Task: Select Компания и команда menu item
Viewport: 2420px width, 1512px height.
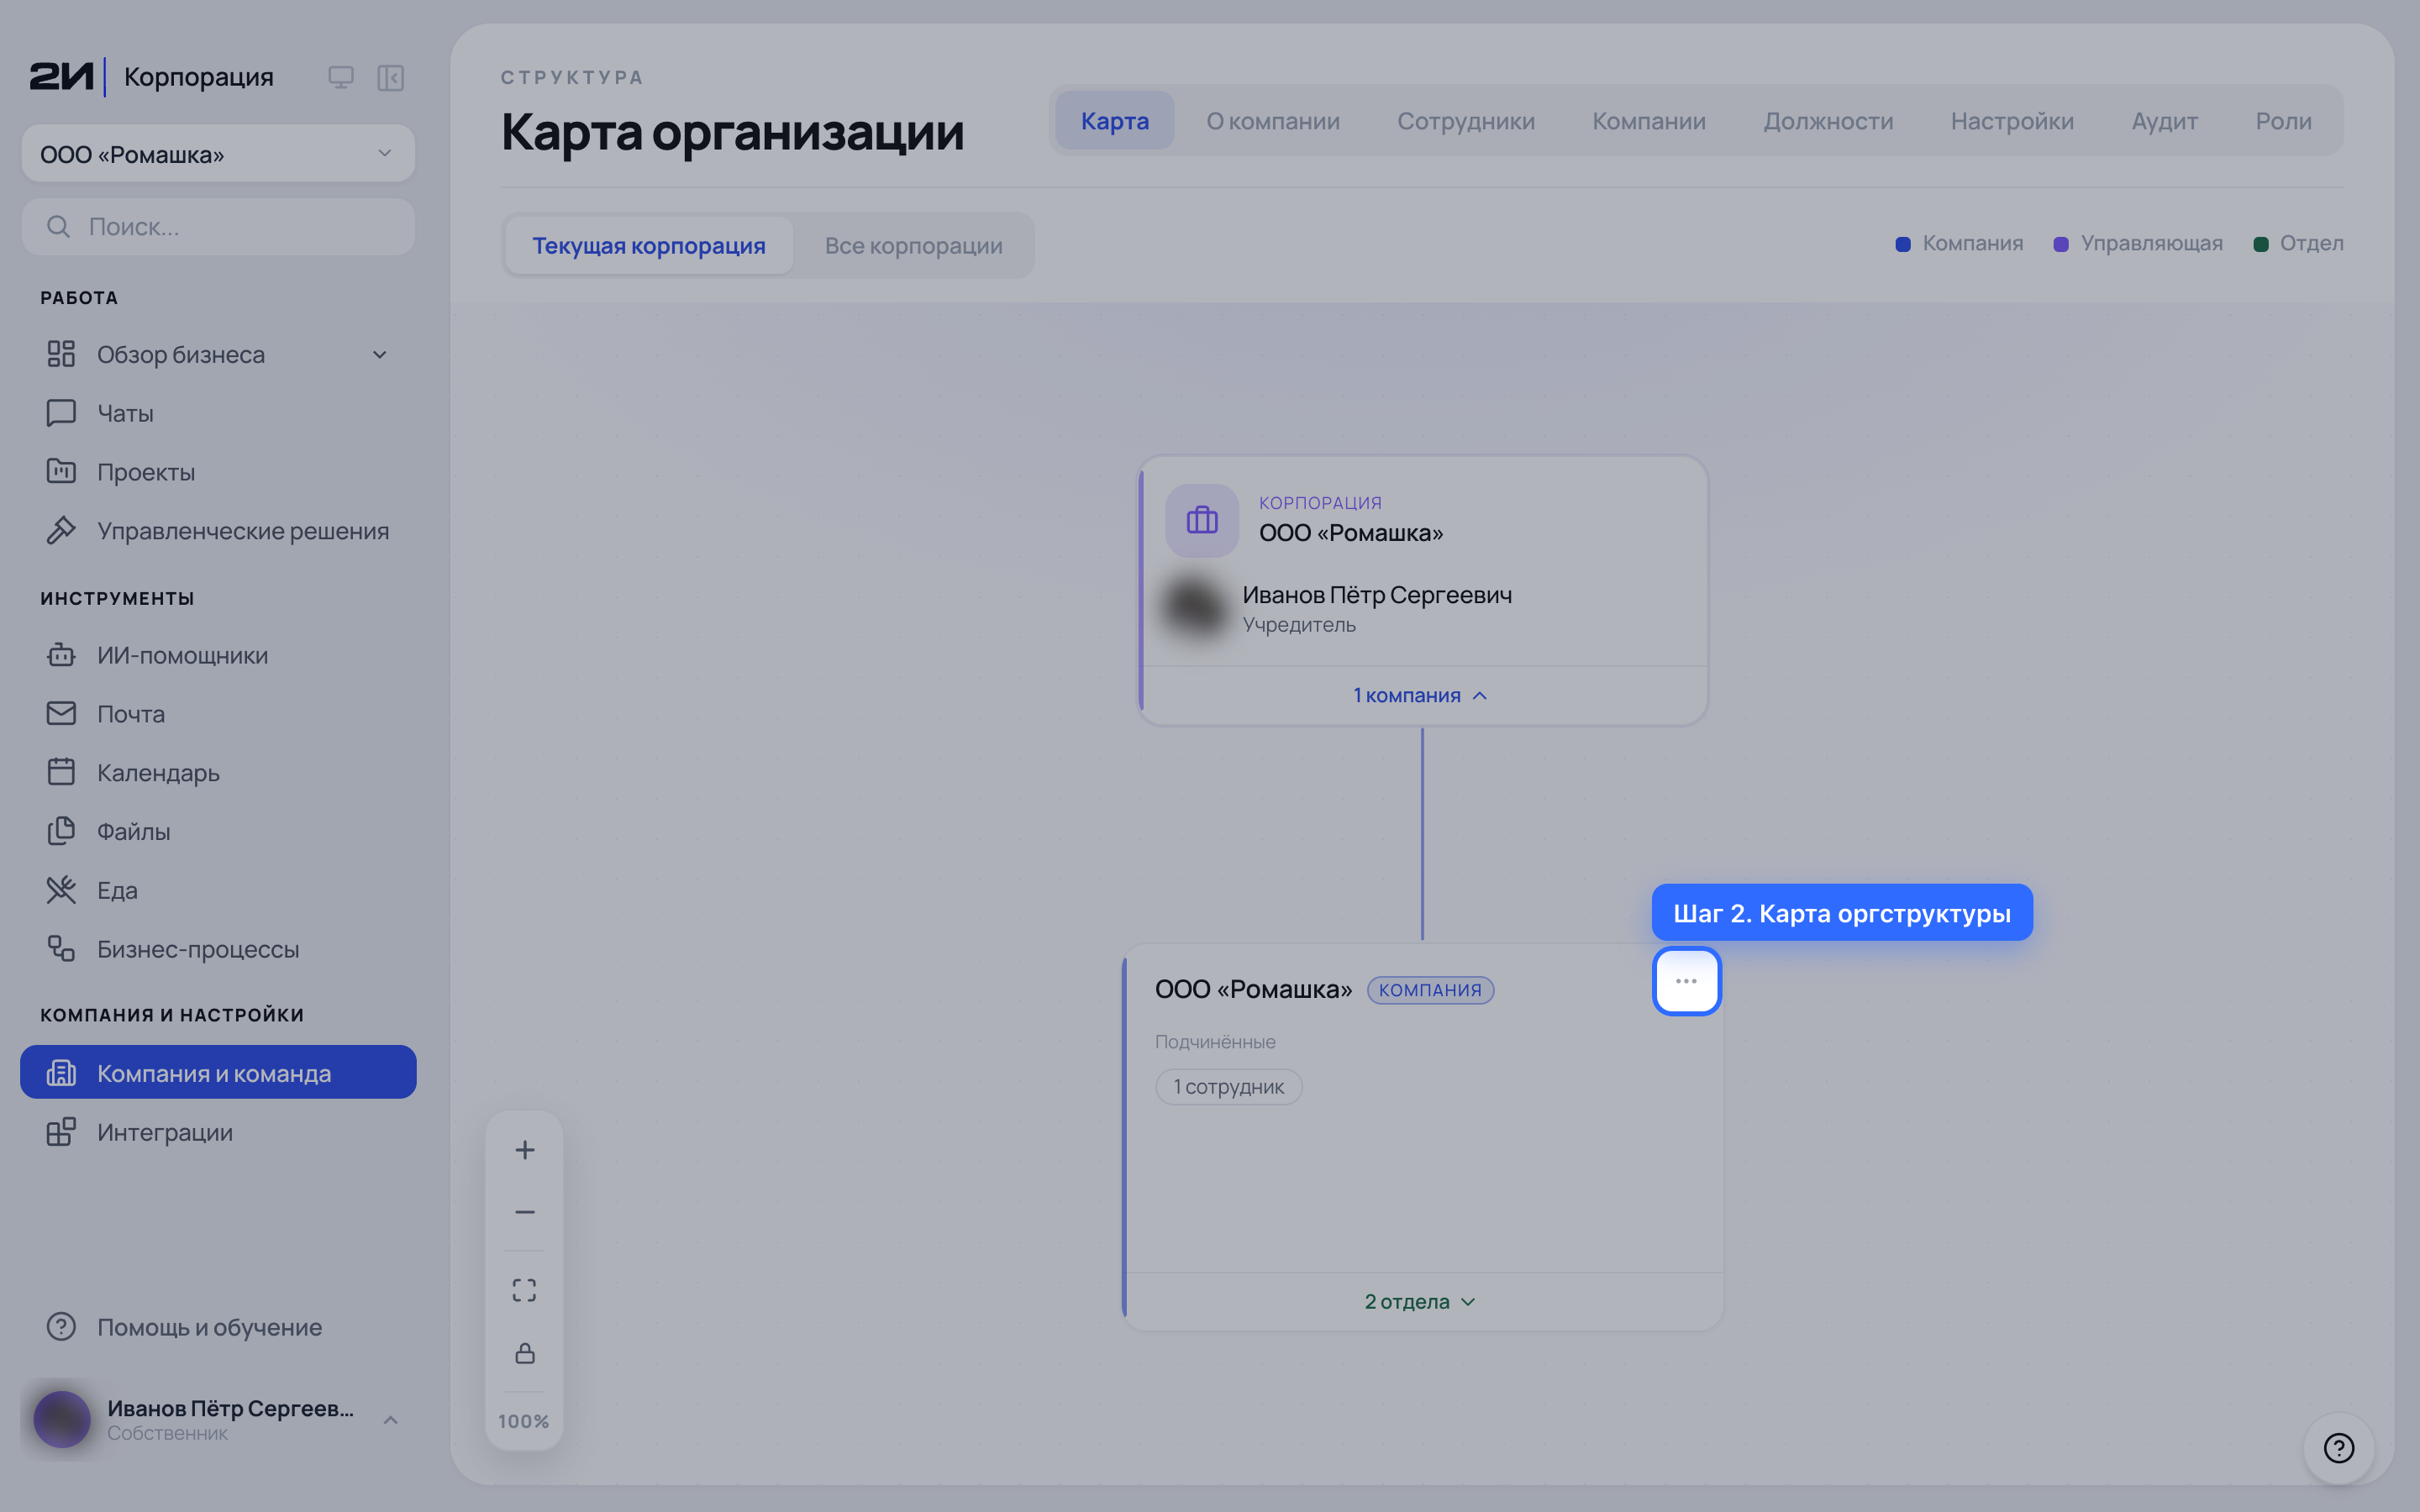Action: 218,1073
